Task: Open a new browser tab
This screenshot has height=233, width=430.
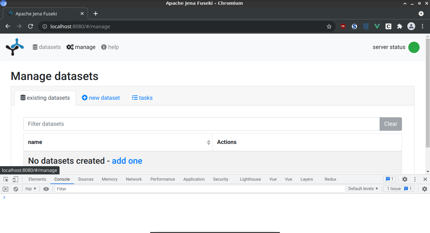Action: (96, 13)
